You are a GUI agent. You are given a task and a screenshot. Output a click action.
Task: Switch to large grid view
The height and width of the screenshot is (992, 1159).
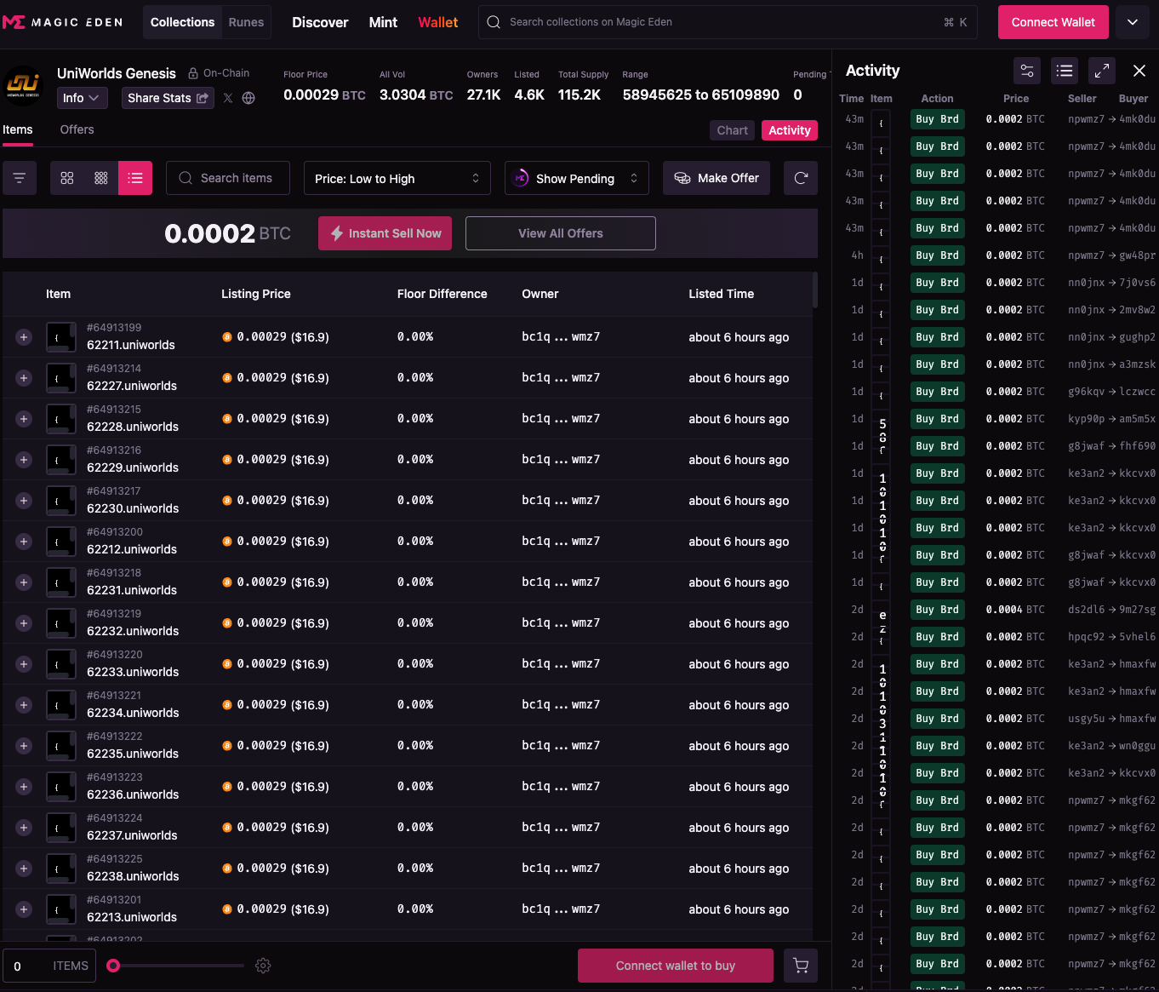67,178
